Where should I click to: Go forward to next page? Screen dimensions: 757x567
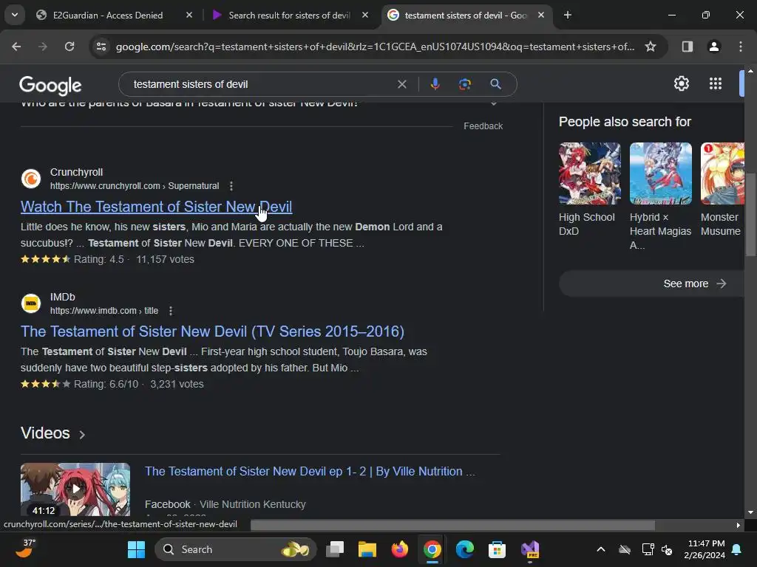pos(43,47)
